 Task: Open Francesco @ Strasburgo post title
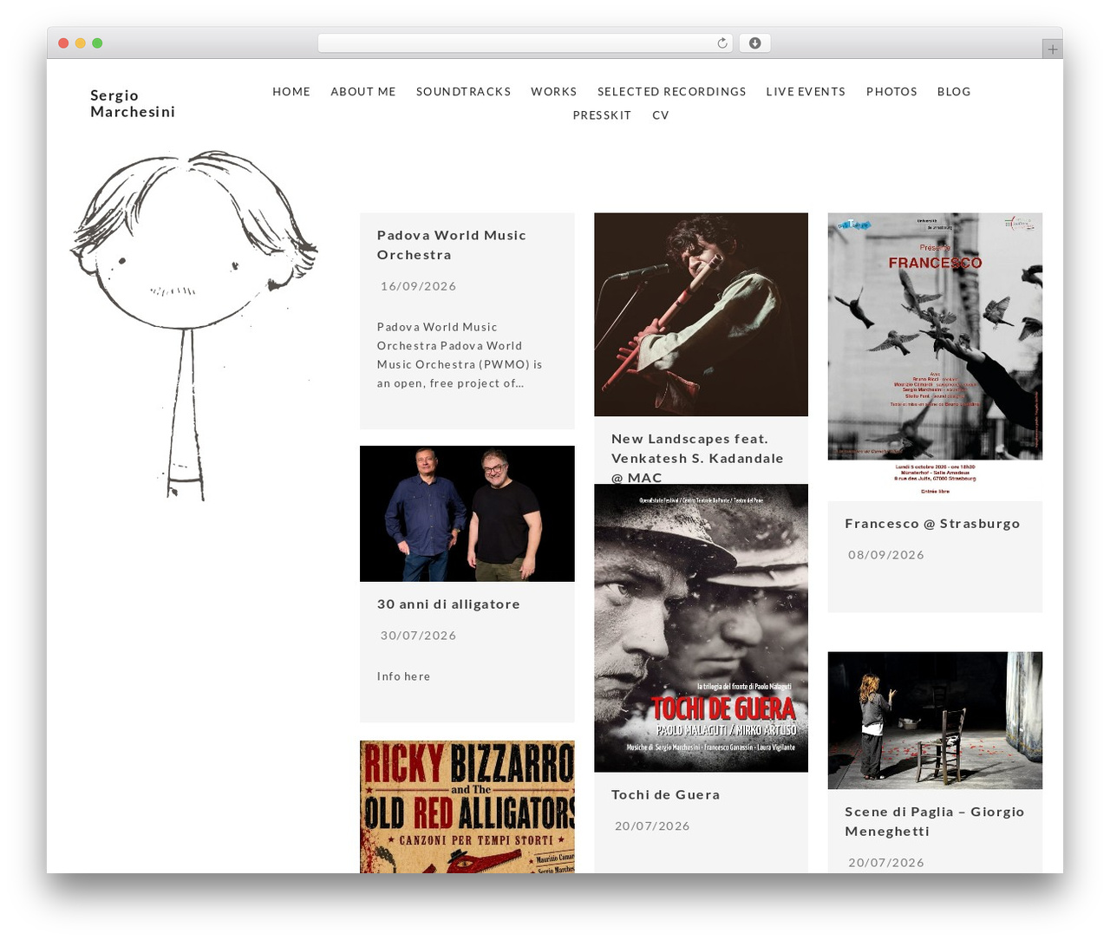point(932,524)
